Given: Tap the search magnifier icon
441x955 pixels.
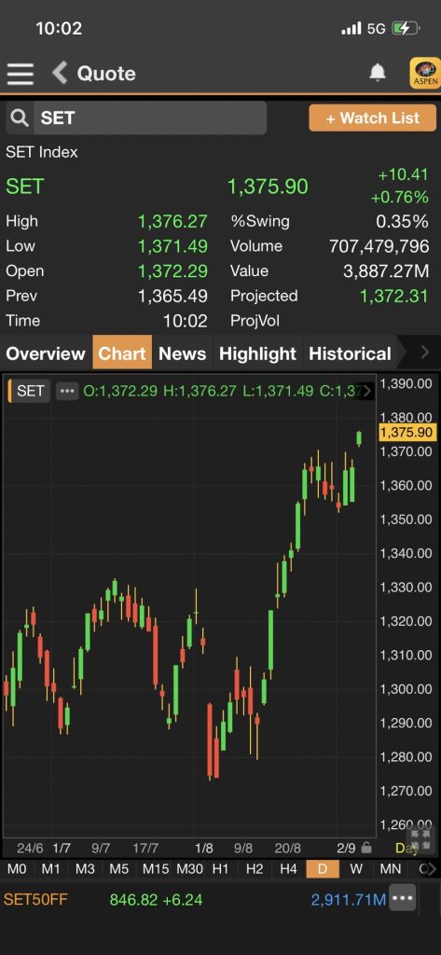Looking at the screenshot, I should pos(20,118).
